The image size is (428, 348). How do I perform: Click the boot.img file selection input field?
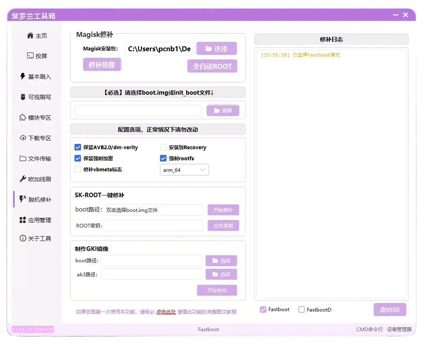tap(138, 110)
